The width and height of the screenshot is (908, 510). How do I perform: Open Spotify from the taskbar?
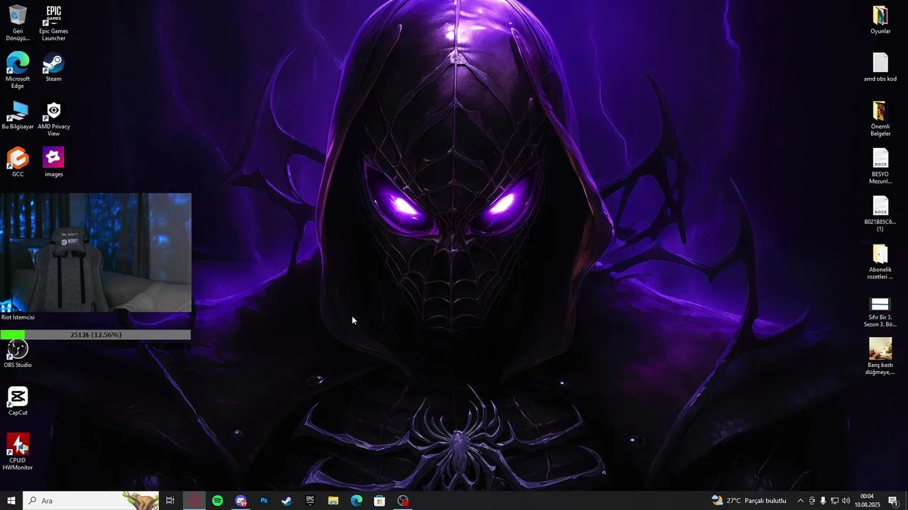[x=218, y=501]
